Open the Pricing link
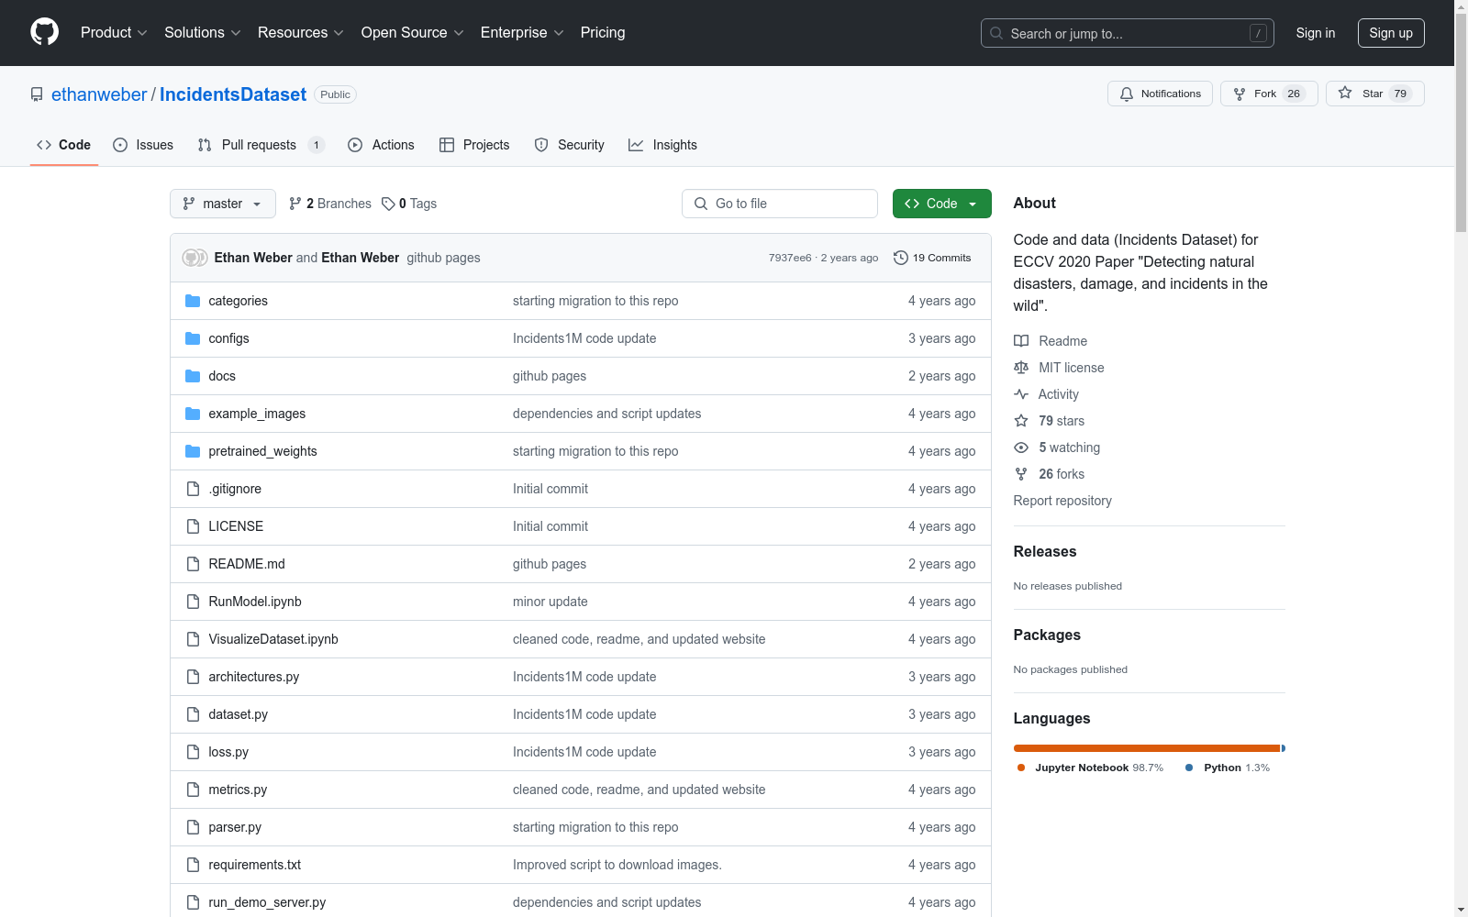The image size is (1468, 917). [603, 33]
